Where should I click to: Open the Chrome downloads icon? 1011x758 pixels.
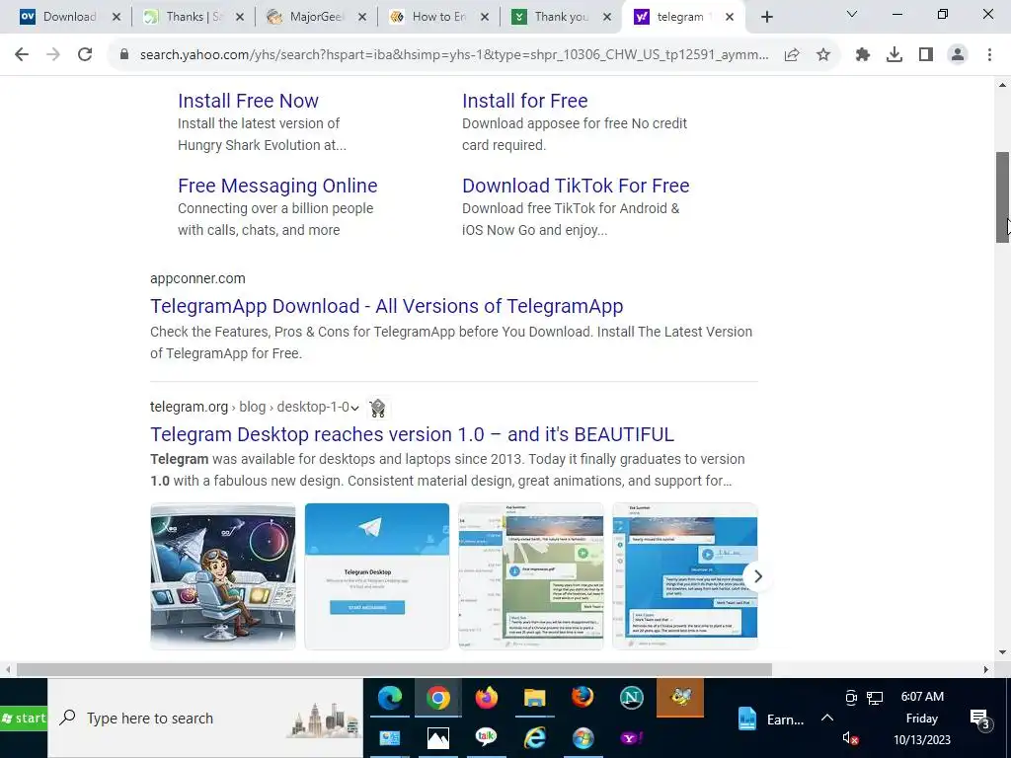coord(894,55)
